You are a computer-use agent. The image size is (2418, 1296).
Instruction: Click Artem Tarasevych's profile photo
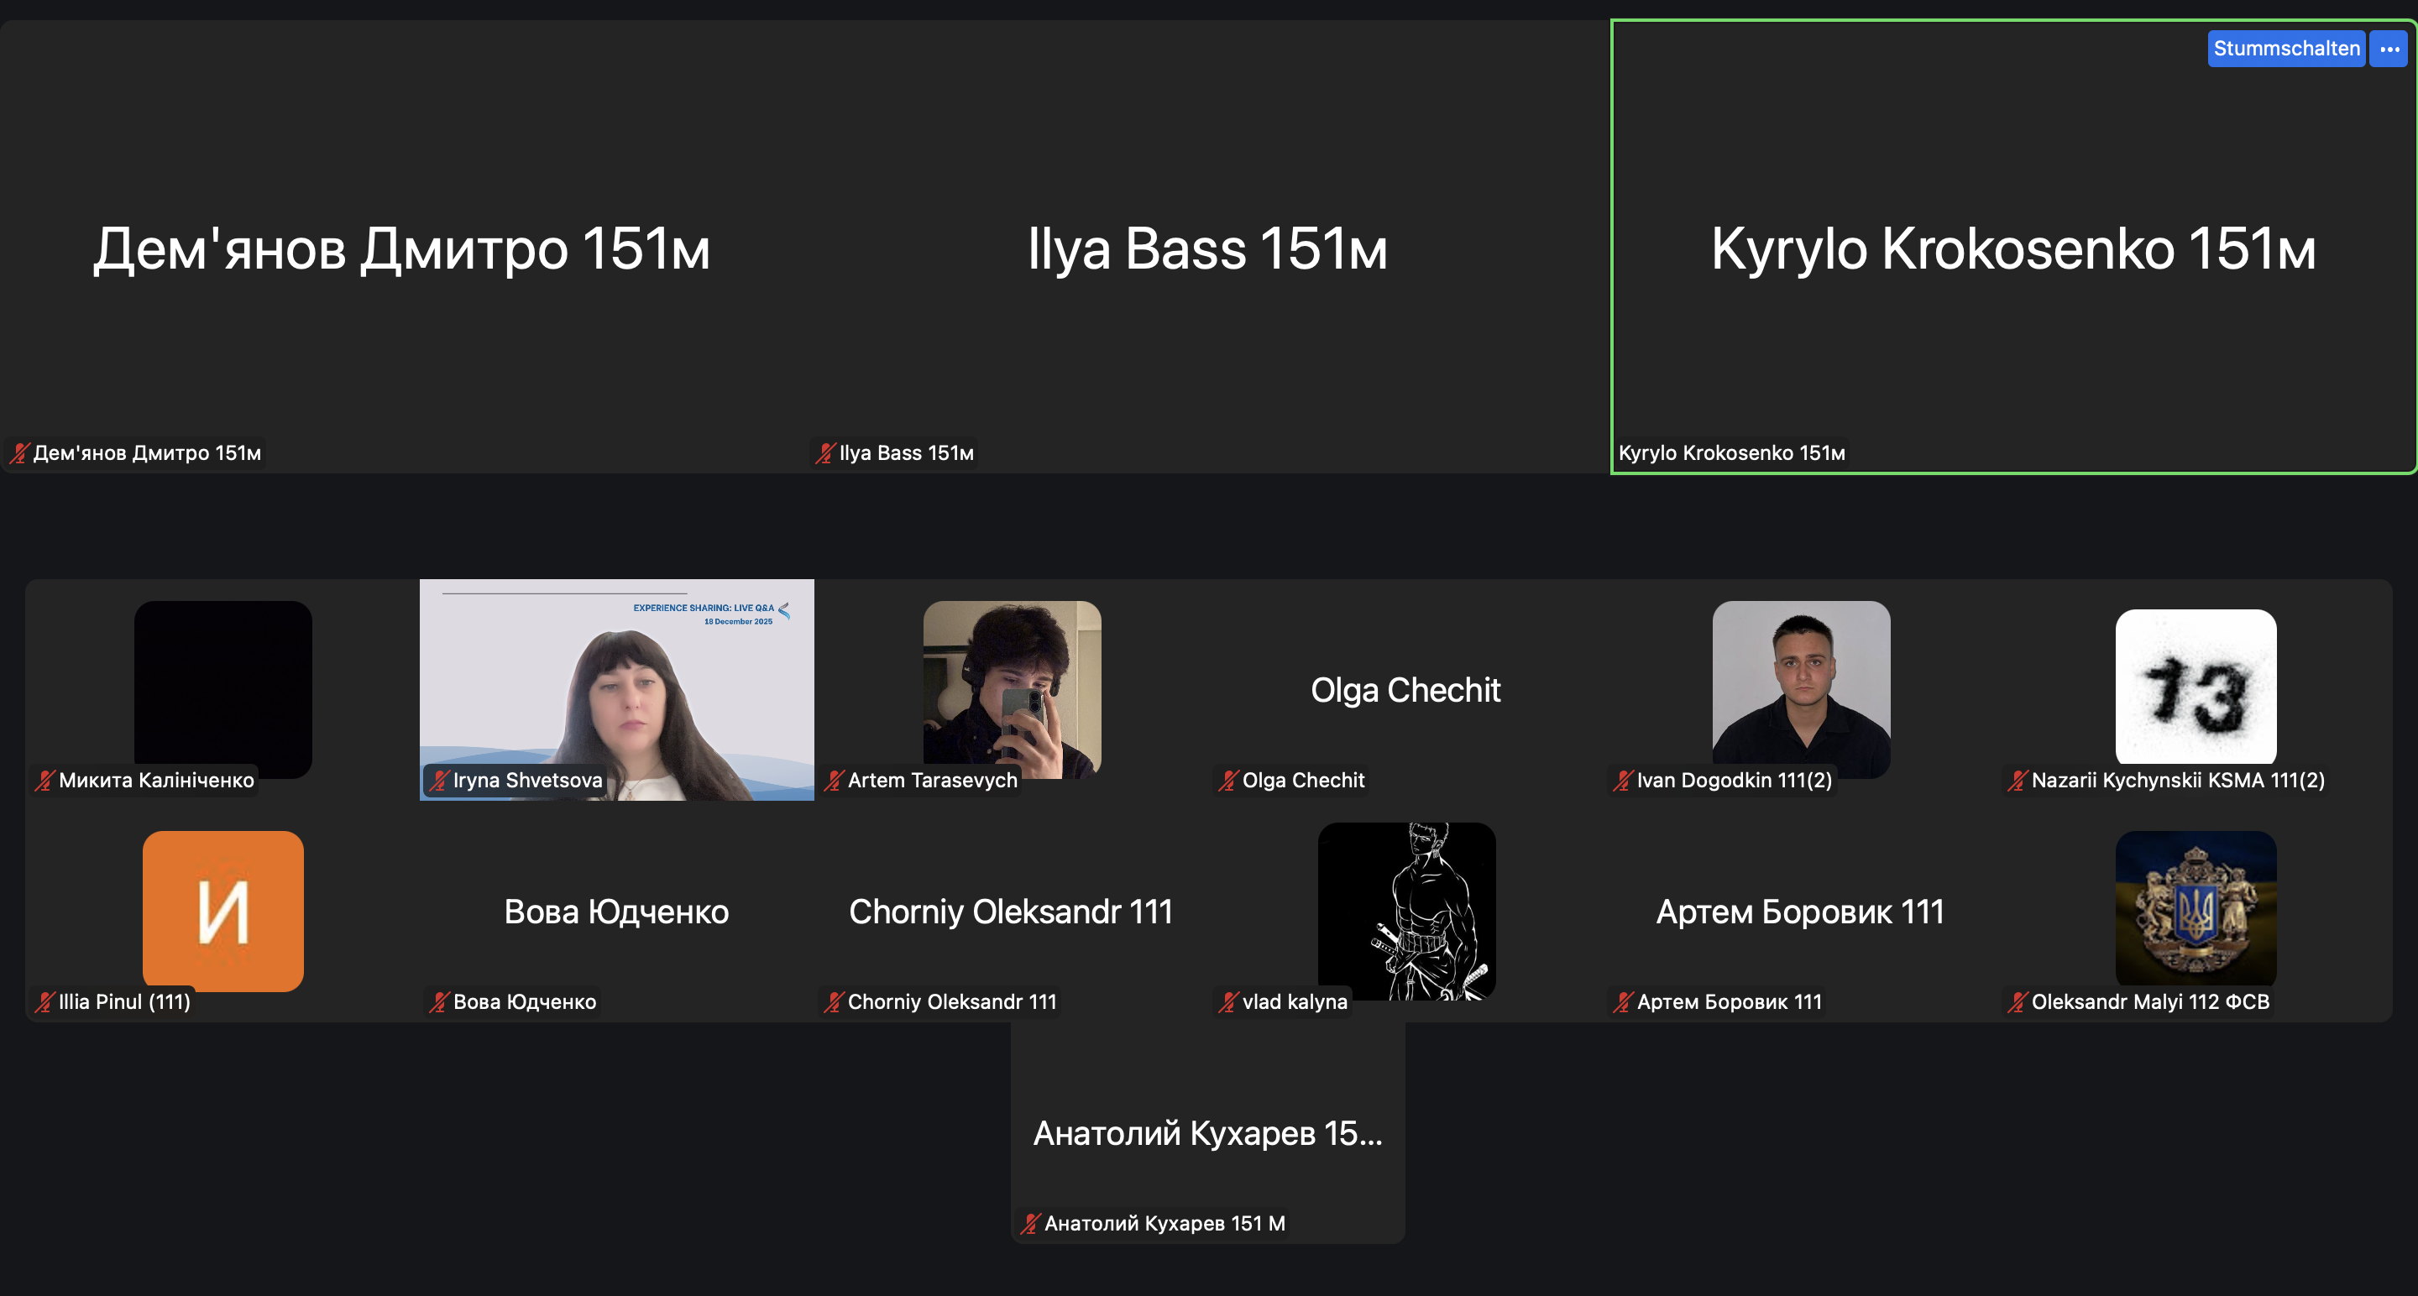1012,689
